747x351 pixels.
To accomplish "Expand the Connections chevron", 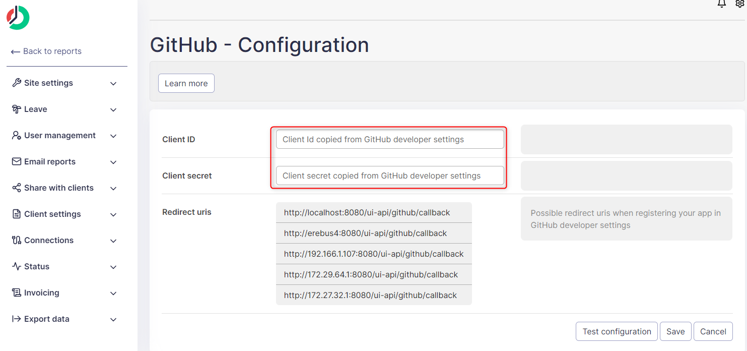I will 113,241.
